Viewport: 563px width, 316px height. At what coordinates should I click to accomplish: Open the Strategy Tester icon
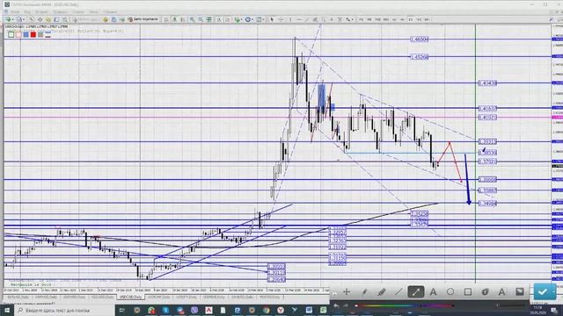(x=64, y=19)
